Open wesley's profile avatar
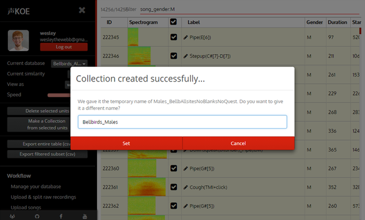This screenshot has height=220, width=365. [x=18, y=40]
